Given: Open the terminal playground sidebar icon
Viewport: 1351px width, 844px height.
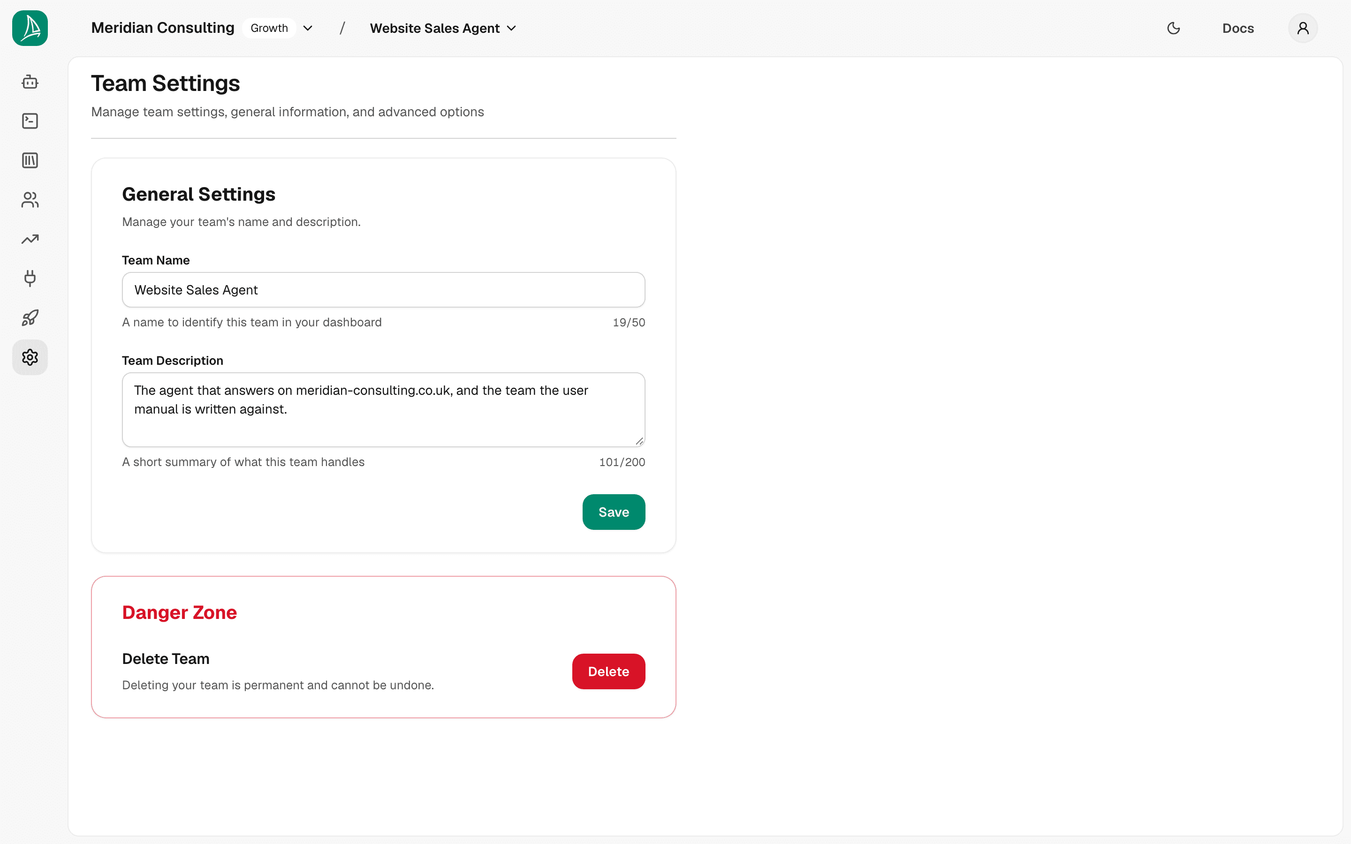Looking at the screenshot, I should tap(30, 121).
